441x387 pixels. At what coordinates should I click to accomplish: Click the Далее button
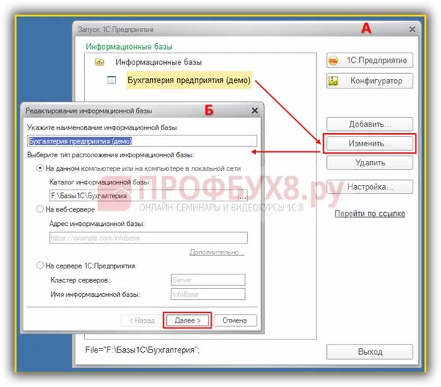(187, 320)
